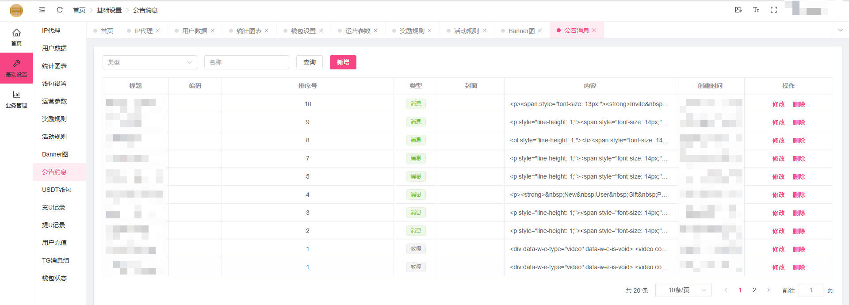Focus the 名称 search input field
Image resolution: width=849 pixels, height=305 pixels.
click(x=246, y=62)
